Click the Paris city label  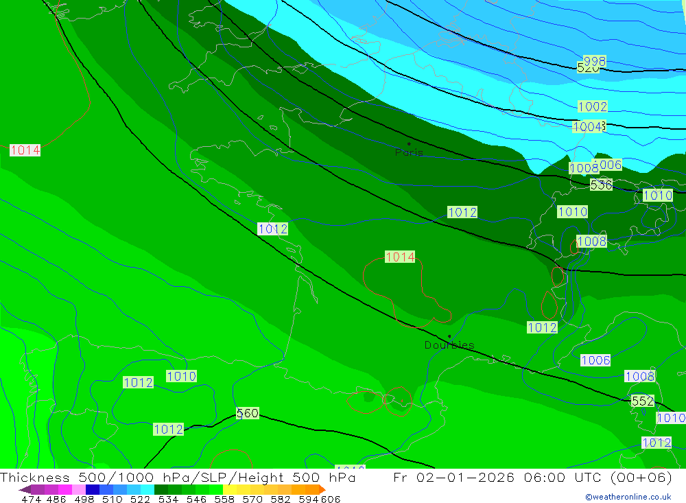click(409, 153)
